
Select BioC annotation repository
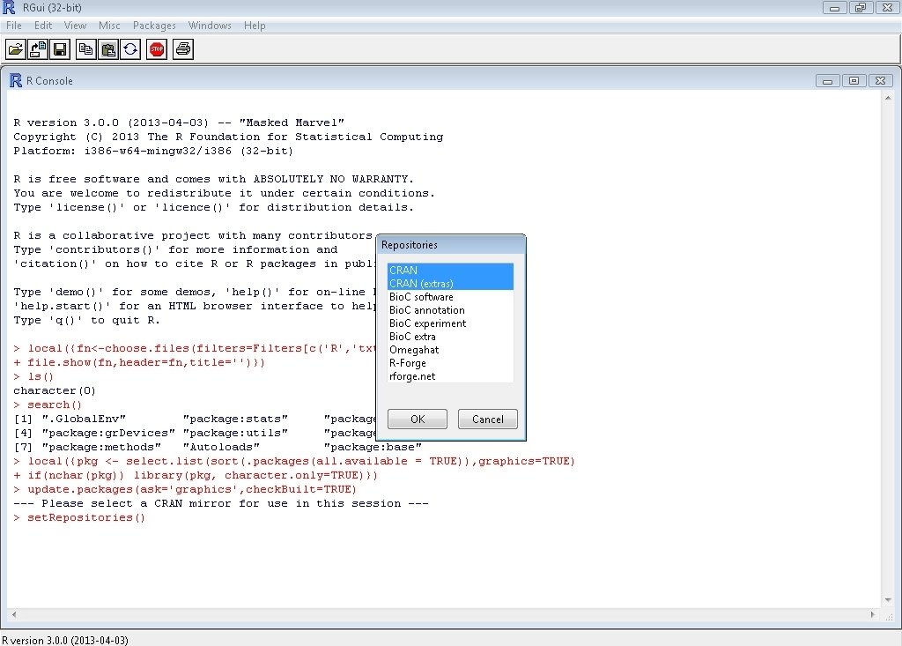[x=450, y=309]
